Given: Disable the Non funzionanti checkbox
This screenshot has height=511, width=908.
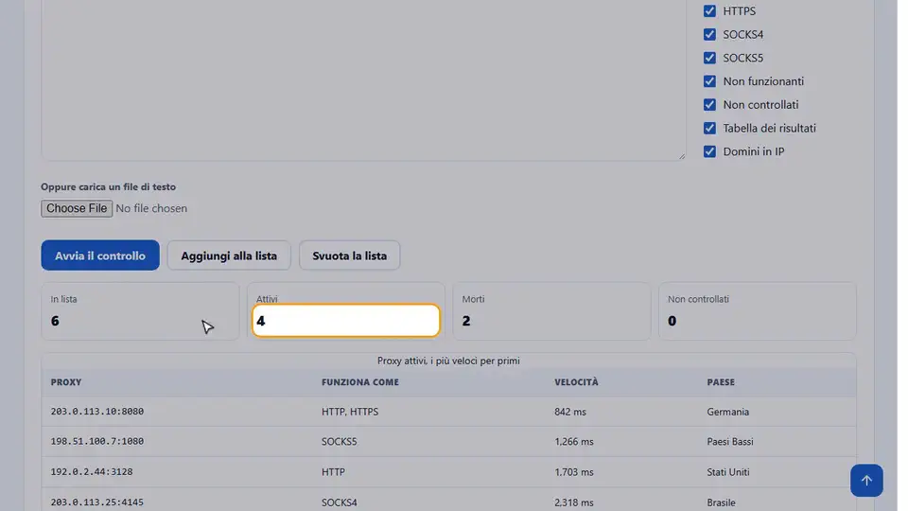Looking at the screenshot, I should pyautogui.click(x=709, y=81).
